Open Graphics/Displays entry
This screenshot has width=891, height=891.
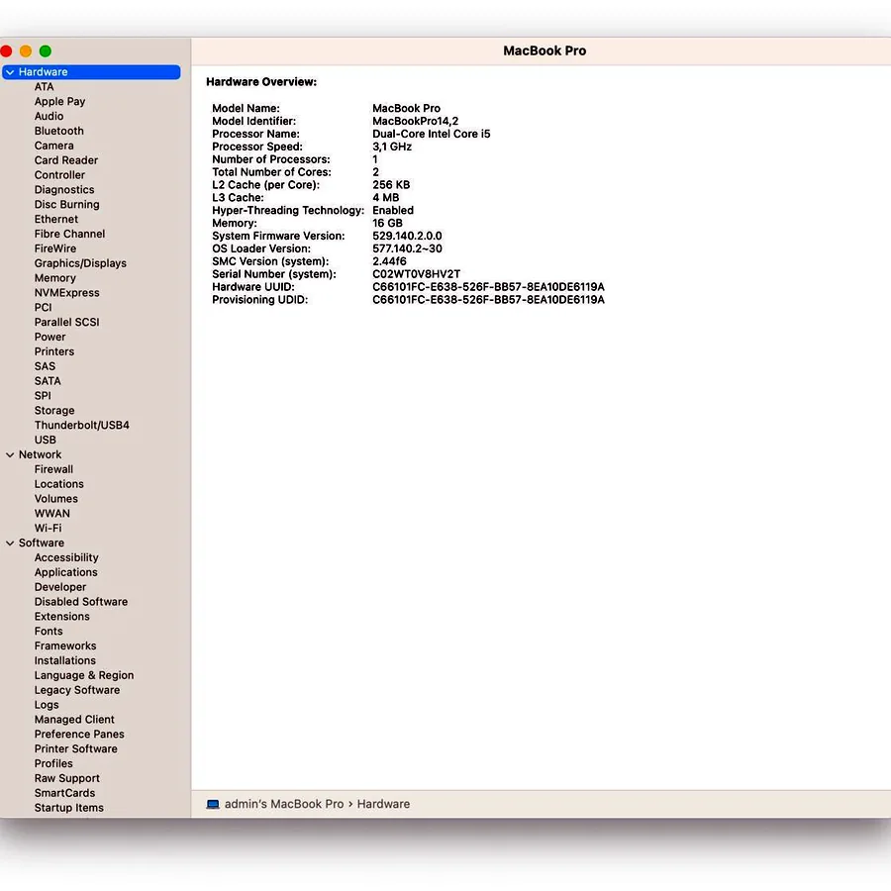(x=80, y=263)
